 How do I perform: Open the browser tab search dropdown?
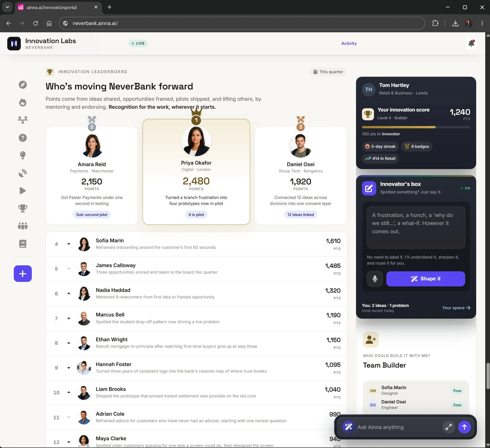tap(7, 7)
